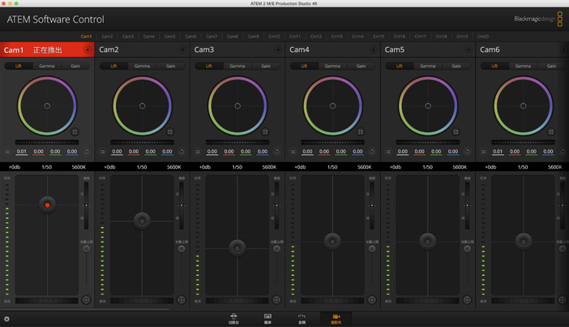Toggle the lock icon on Cam5 header
Image resolution: width=569 pixels, height=327 pixels.
tap(468, 49)
